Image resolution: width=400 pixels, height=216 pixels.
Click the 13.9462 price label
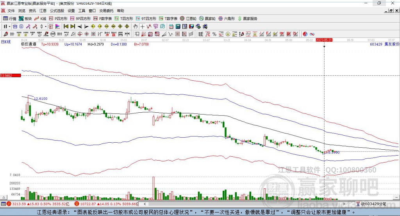click(x=11, y=75)
